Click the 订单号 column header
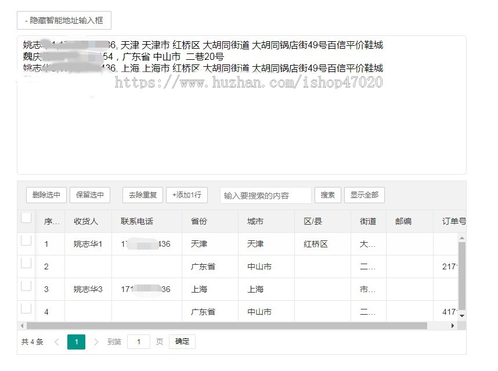Image resolution: width=498 pixels, height=371 pixels. (x=450, y=221)
